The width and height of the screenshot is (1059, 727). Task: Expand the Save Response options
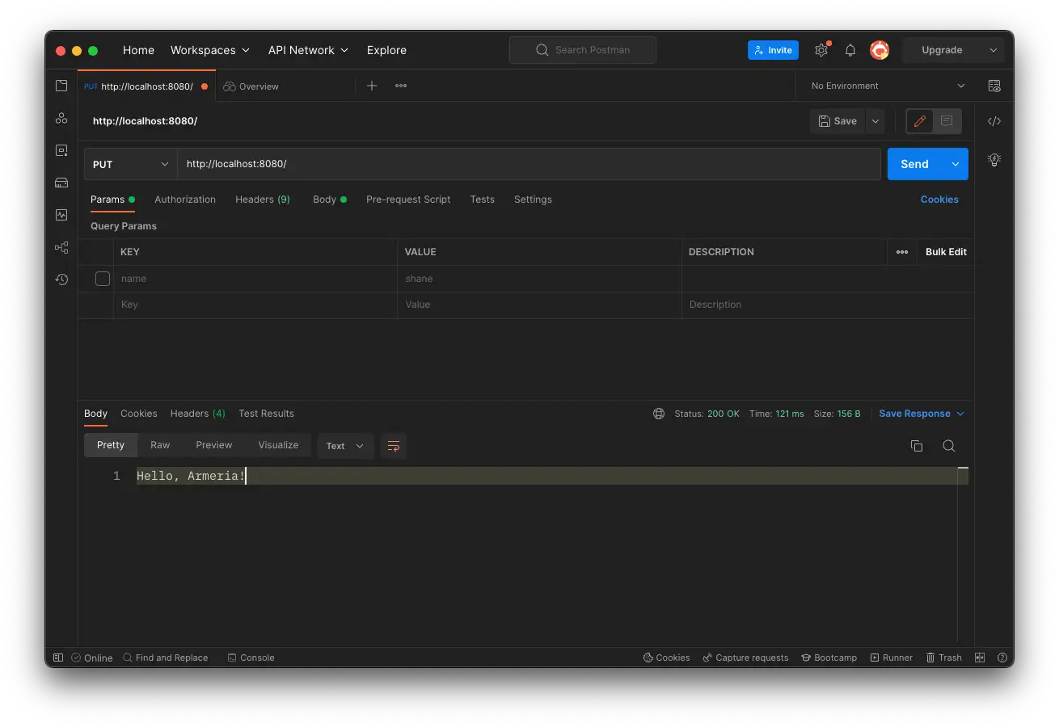pos(960,414)
